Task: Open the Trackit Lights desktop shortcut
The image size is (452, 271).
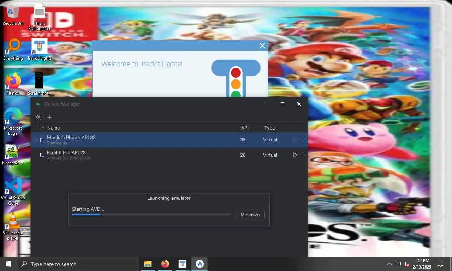Action: point(39,50)
